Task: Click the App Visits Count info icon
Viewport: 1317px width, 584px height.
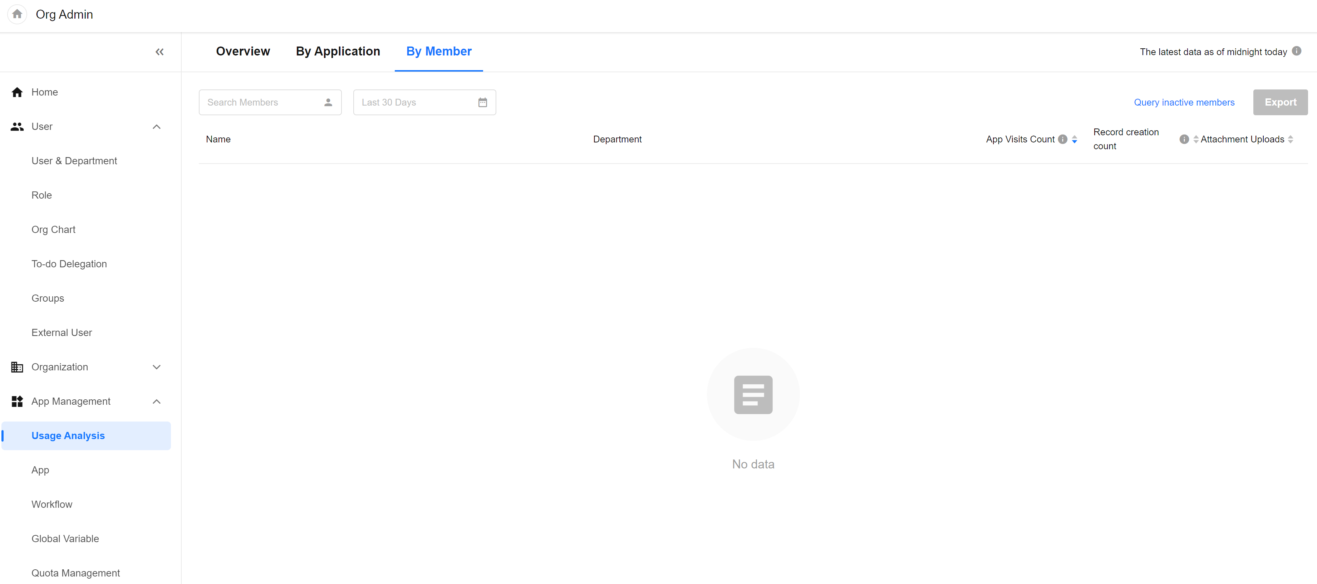Action: (x=1062, y=139)
